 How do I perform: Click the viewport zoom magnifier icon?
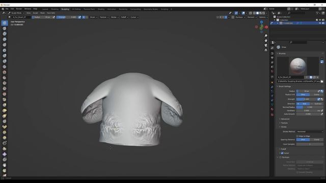266,36
